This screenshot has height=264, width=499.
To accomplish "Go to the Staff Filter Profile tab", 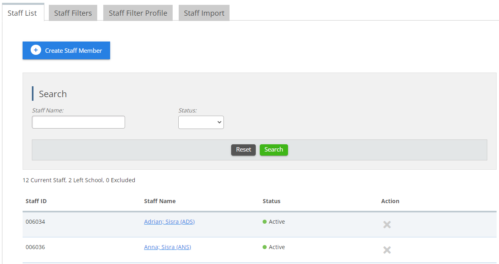I will (138, 13).
